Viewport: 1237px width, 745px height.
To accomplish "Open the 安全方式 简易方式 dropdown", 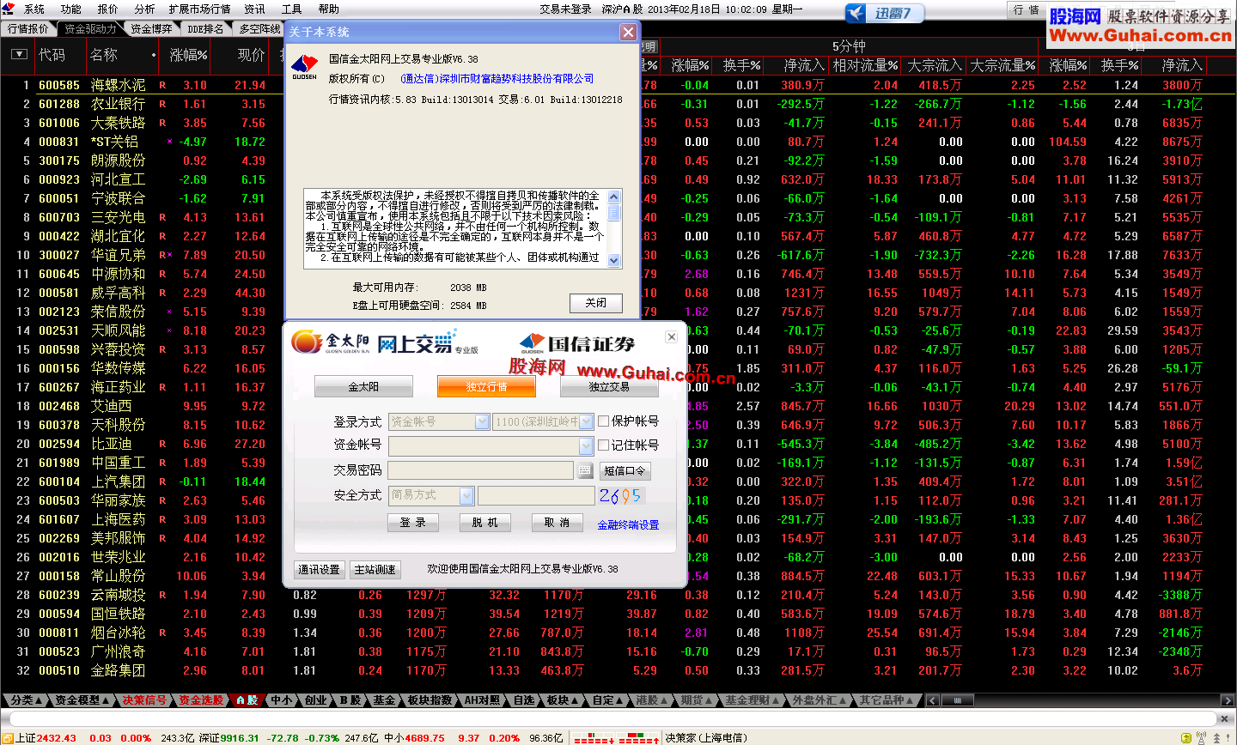I will tap(466, 495).
